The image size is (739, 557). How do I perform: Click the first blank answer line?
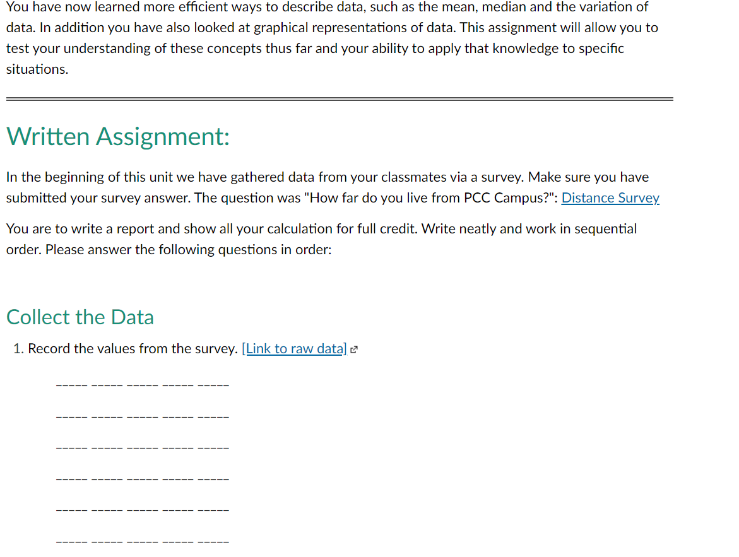(x=142, y=385)
